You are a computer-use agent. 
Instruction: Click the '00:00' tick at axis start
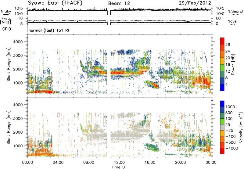(x=27, y=163)
